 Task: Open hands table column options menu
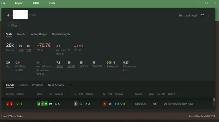(x=210, y=94)
